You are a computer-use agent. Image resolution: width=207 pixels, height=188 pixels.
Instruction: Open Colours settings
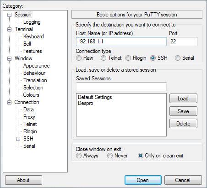(x=31, y=95)
